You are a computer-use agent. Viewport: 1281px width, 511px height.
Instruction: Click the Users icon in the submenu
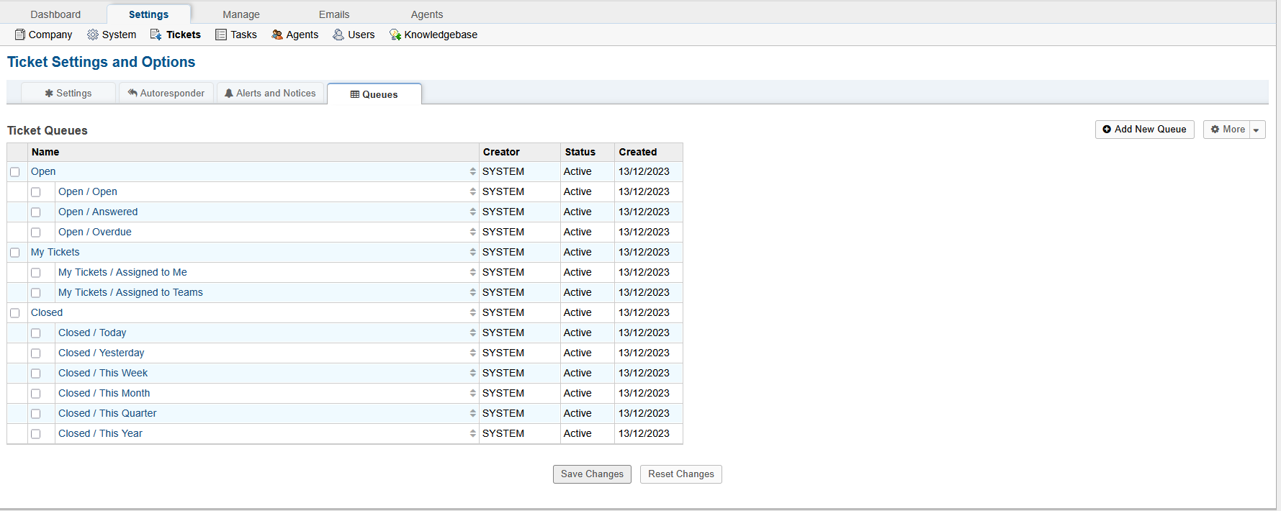[x=338, y=35]
